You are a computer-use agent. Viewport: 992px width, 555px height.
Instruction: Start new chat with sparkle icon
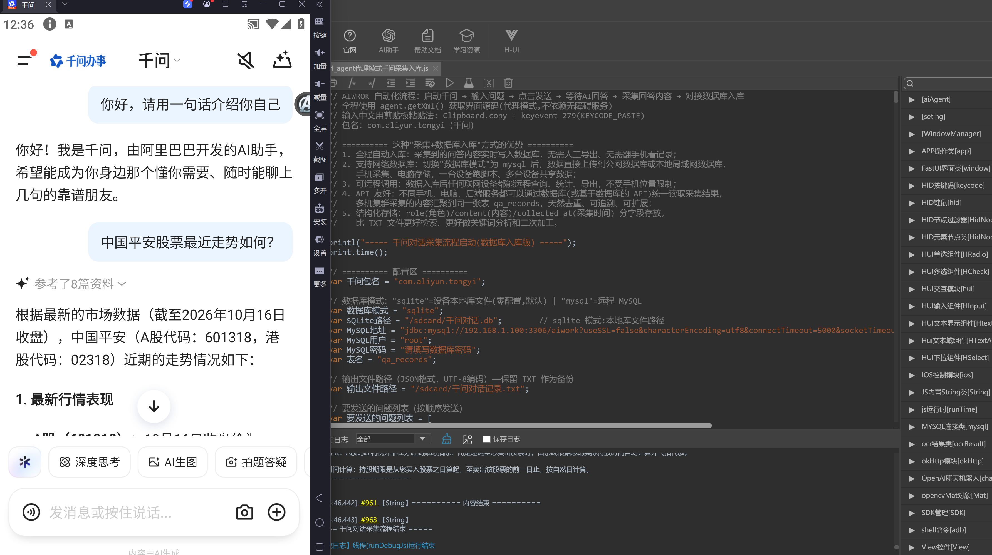point(282,60)
